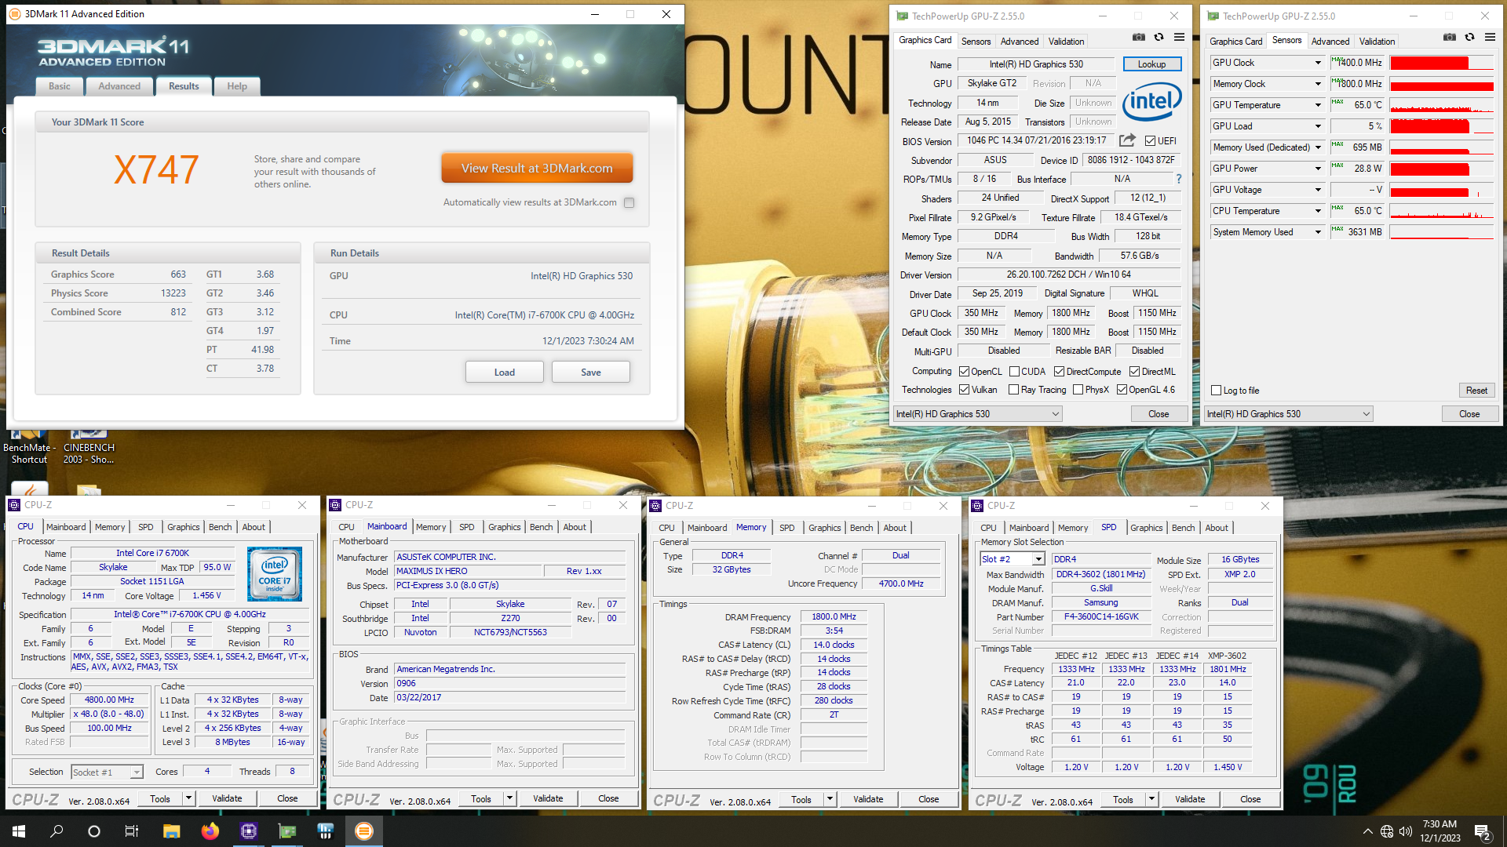Click the Lookup button in GPU-Z
Viewport: 1507px width, 847px height.
(x=1151, y=64)
